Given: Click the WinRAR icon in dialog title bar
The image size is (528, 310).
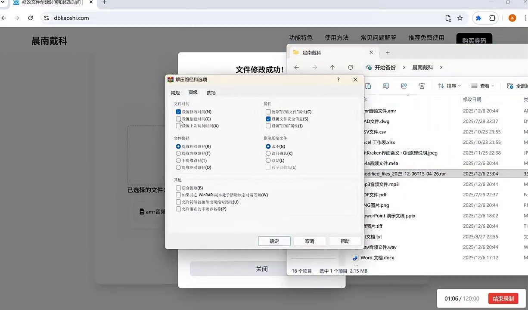Looking at the screenshot, I should 171,80.
